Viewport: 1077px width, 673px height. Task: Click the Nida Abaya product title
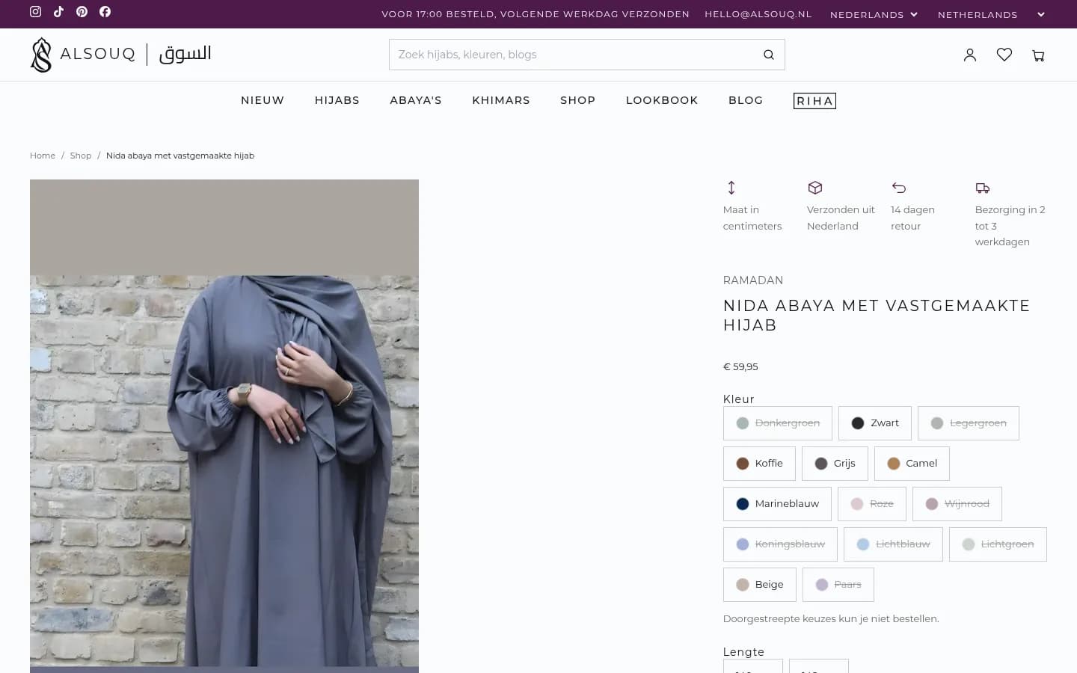pos(877,316)
